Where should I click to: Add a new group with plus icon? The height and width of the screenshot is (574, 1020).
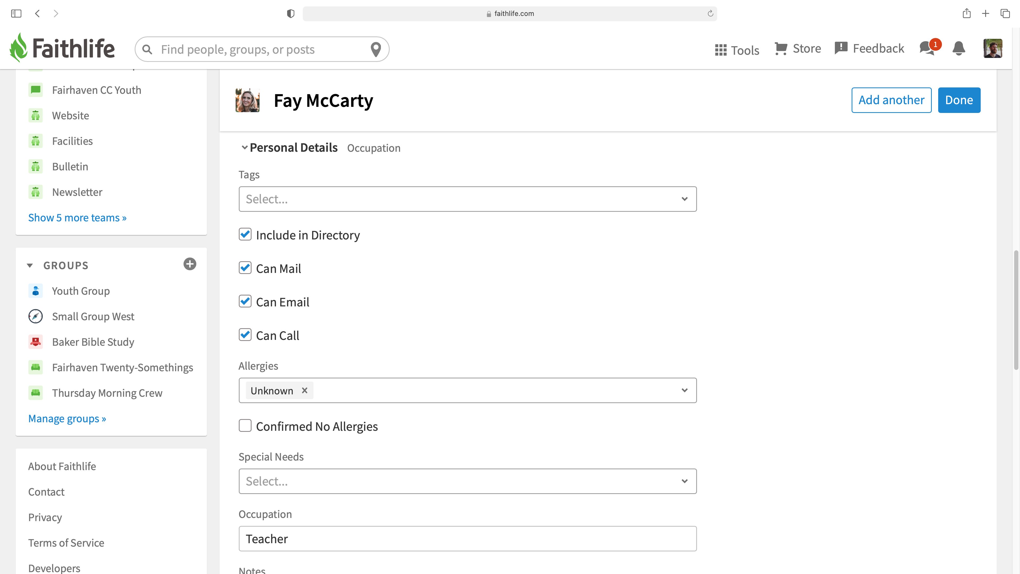[190, 264]
